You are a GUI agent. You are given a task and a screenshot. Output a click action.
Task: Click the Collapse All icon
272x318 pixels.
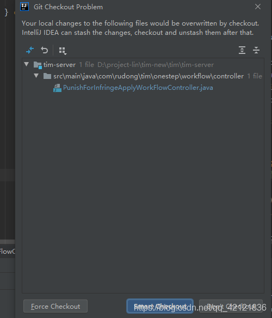[x=256, y=50]
